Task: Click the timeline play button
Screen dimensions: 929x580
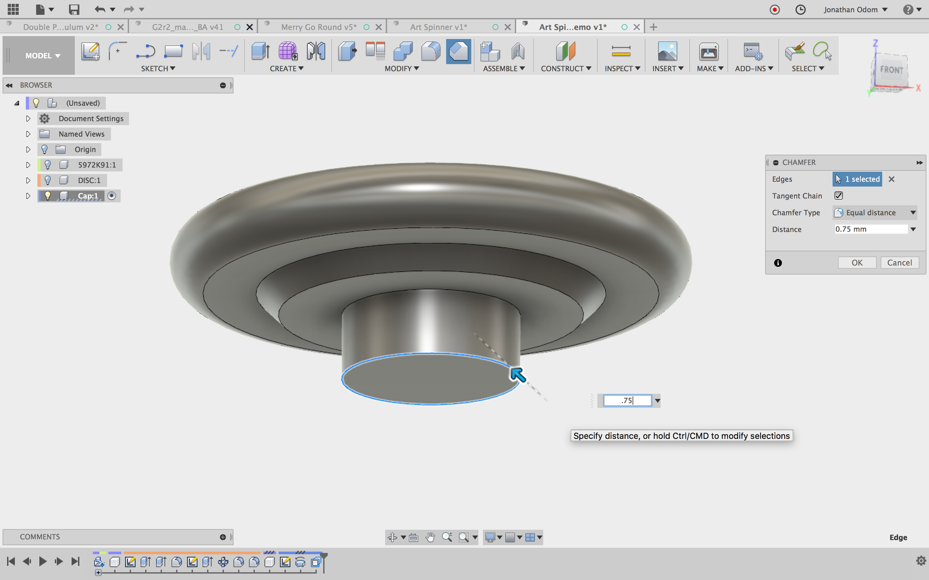Action: pyautogui.click(x=43, y=561)
